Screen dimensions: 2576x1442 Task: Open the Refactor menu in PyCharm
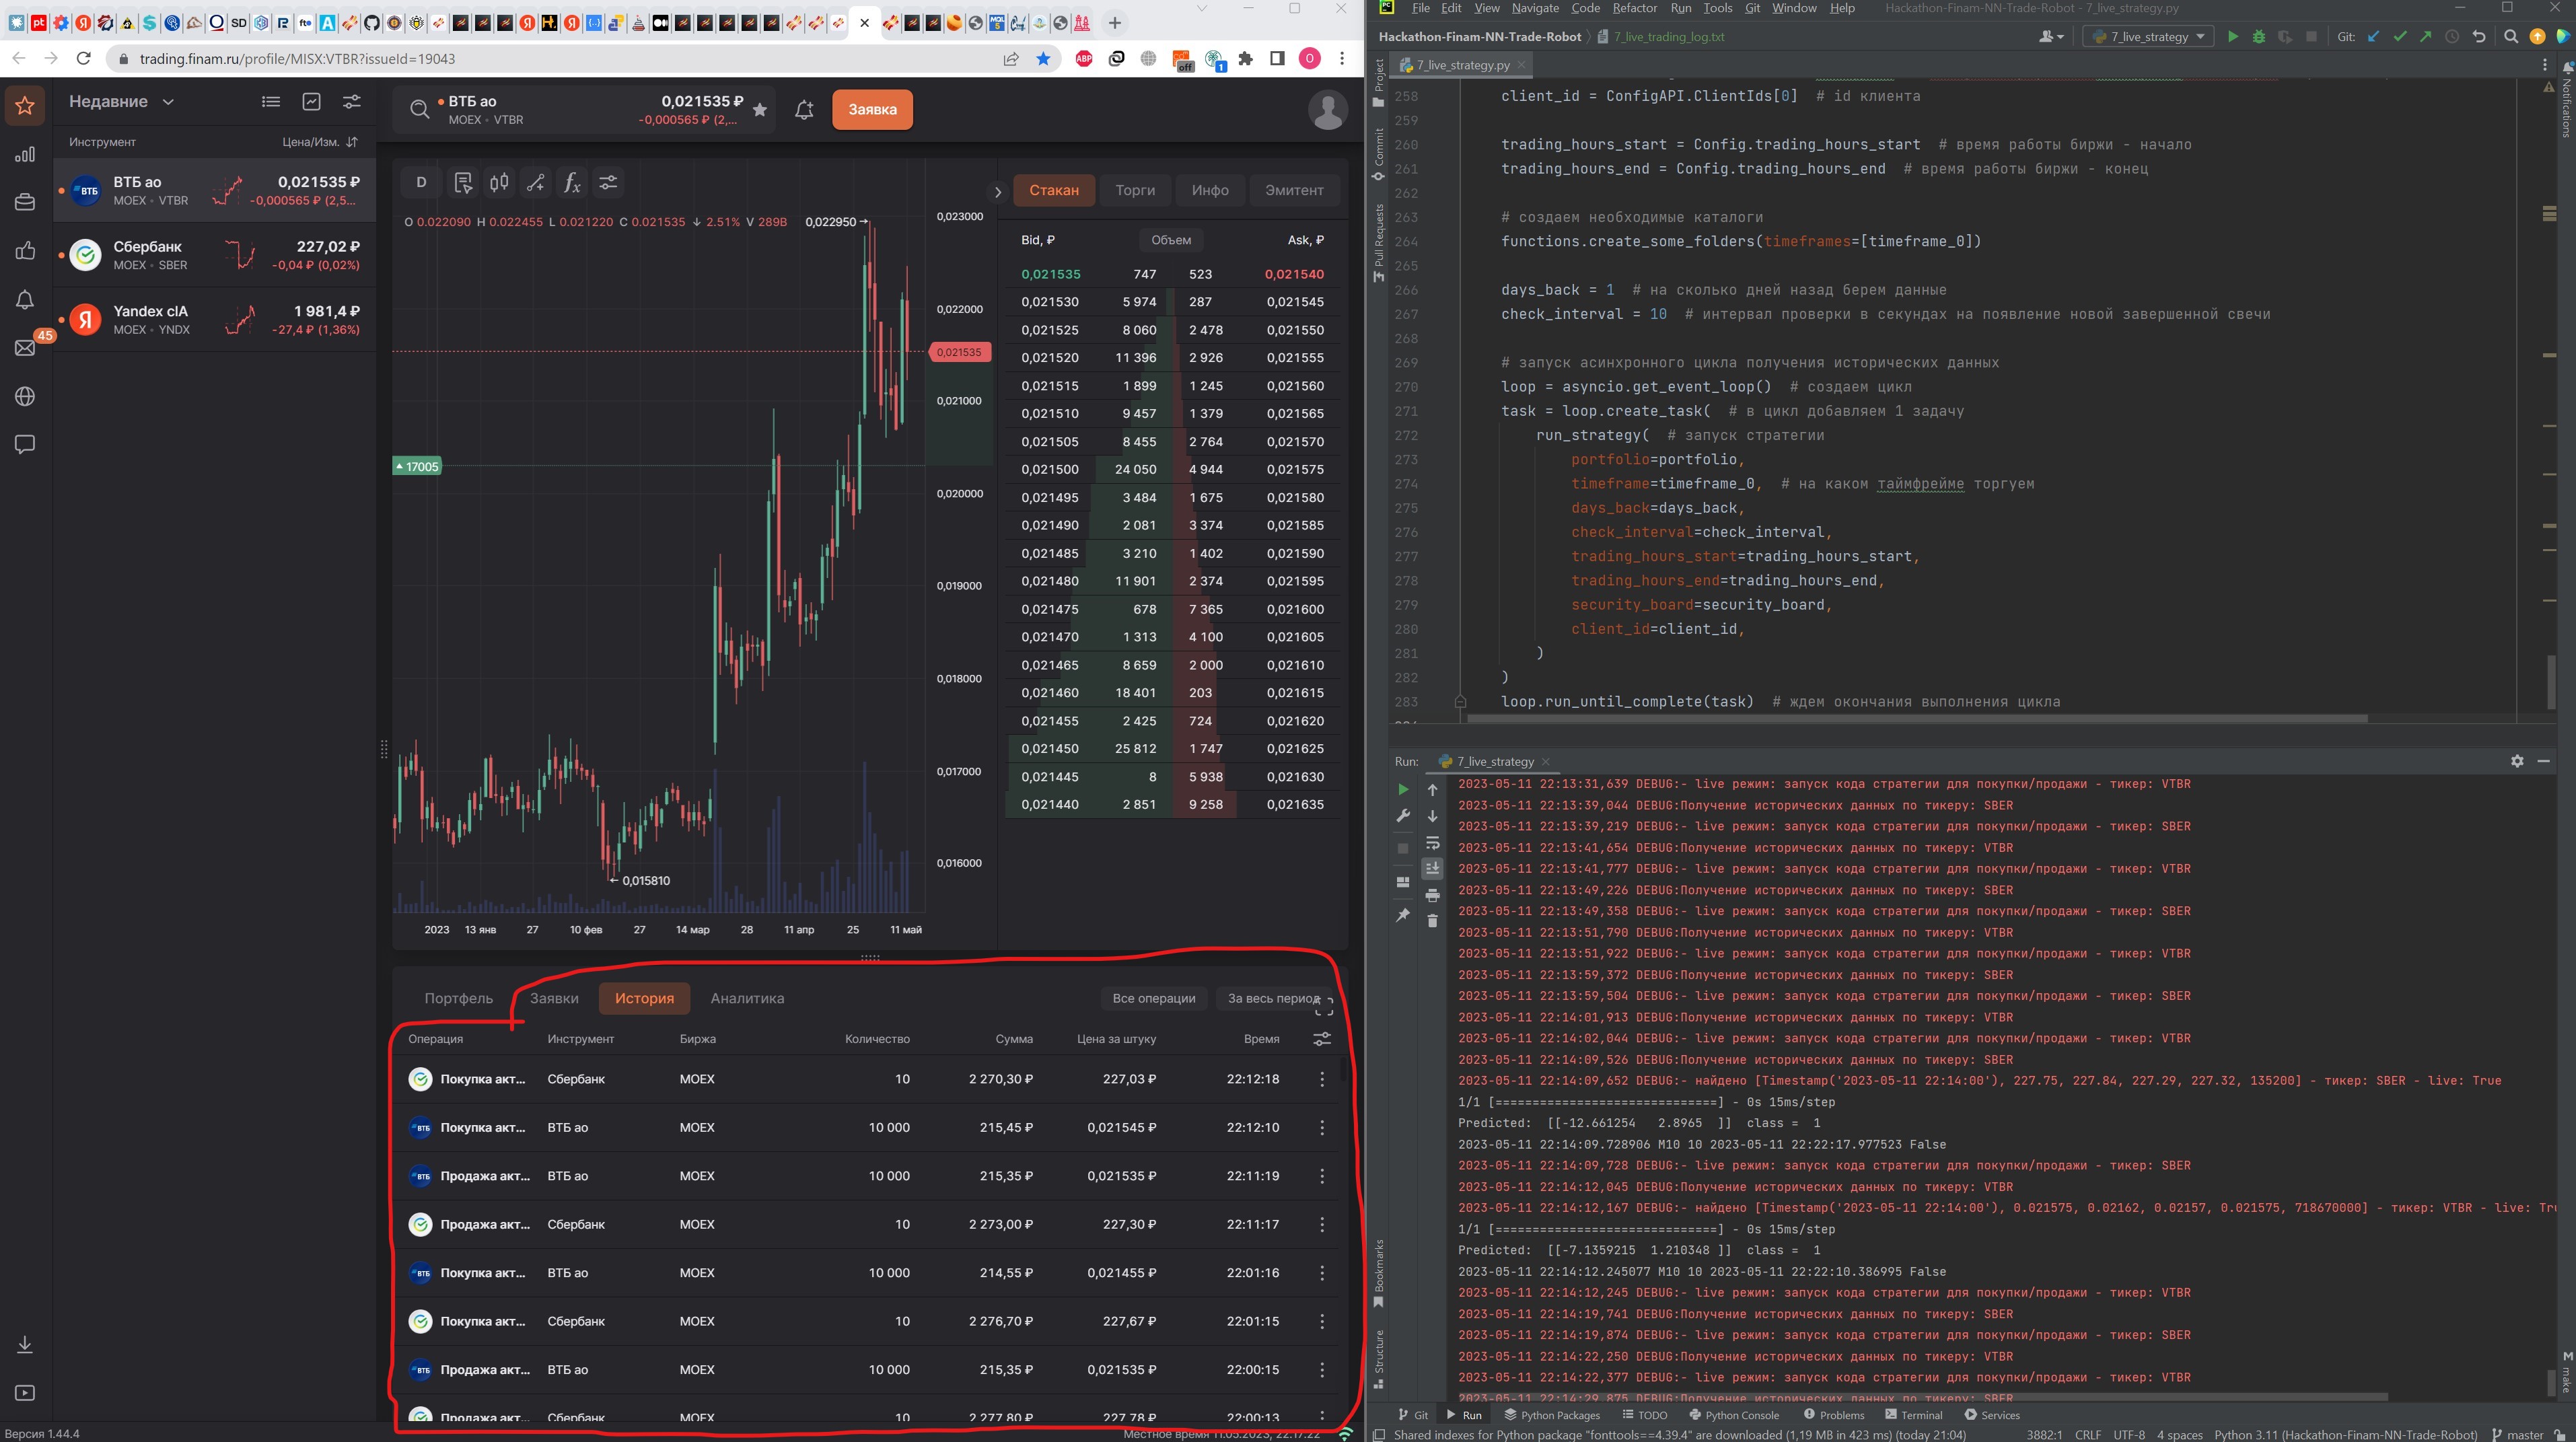click(1634, 8)
